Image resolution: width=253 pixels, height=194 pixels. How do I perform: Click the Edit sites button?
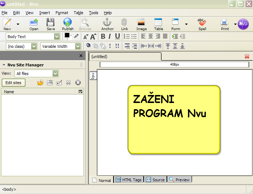click(13, 83)
